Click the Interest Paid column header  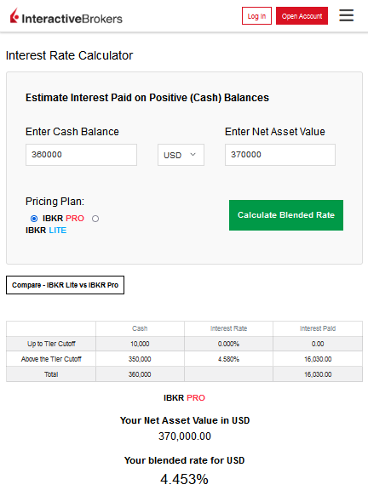click(x=318, y=328)
